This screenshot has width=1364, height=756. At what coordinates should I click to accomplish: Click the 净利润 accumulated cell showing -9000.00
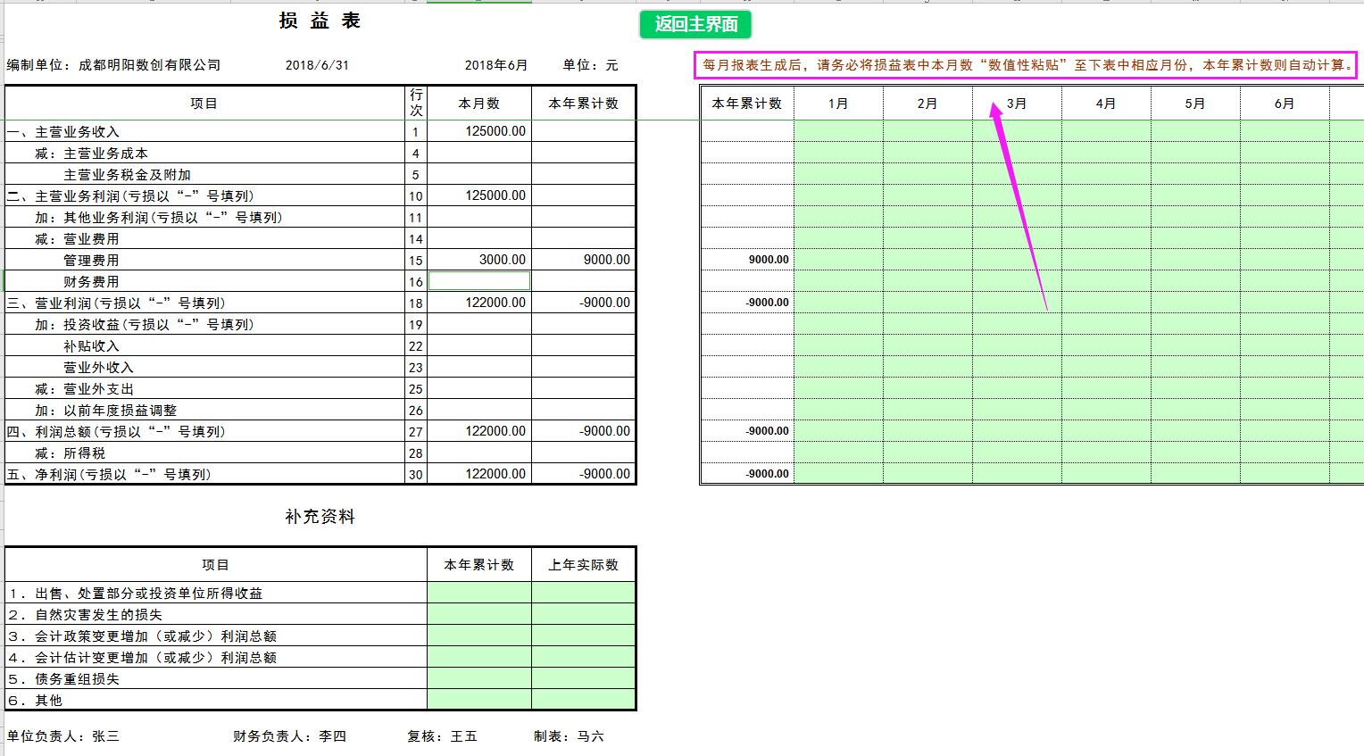[x=584, y=474]
